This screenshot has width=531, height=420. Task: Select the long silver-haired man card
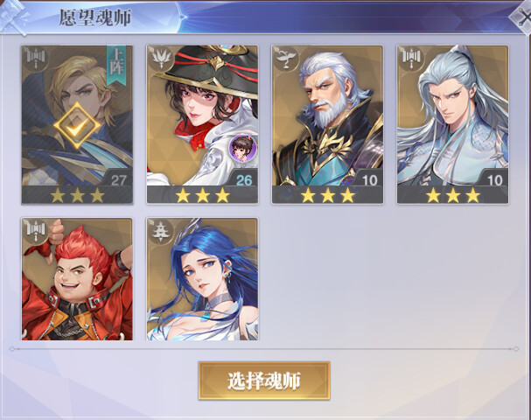(453, 124)
